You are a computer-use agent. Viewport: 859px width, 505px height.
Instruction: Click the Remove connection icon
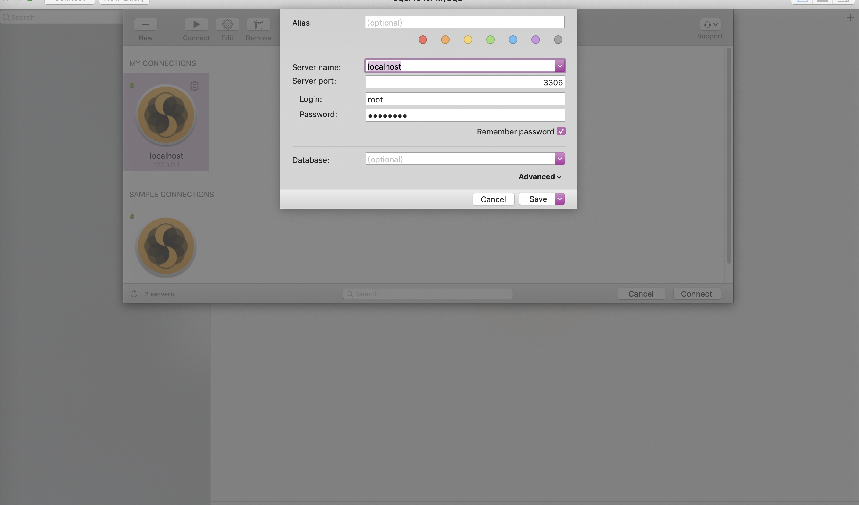click(x=258, y=24)
